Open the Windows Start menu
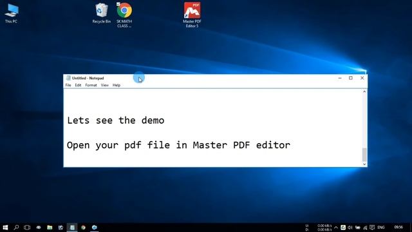This screenshot has height=232, width=412. pos(5,227)
